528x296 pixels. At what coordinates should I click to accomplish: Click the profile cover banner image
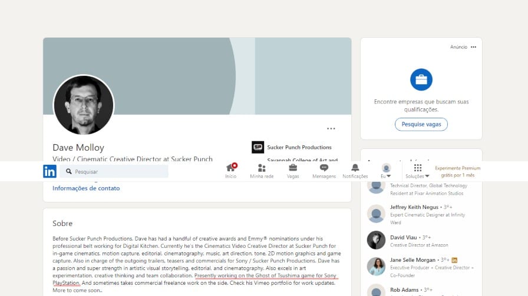pyautogui.click(x=197, y=76)
